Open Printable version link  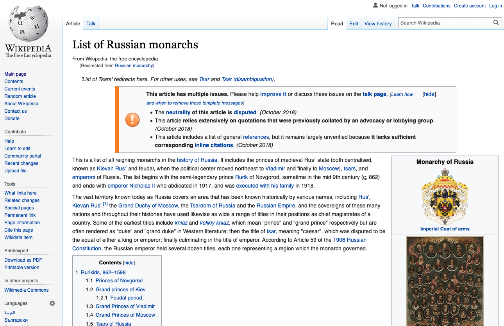point(22,268)
